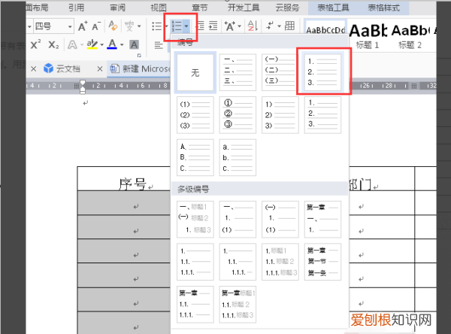Click the text effects outlined A icon
451x334 pixels.
[72, 44]
